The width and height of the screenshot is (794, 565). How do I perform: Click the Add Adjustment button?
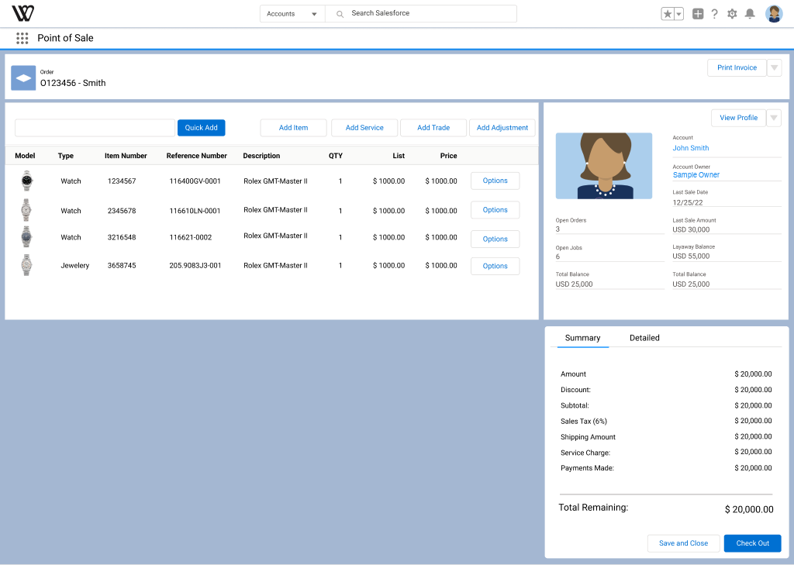click(502, 128)
